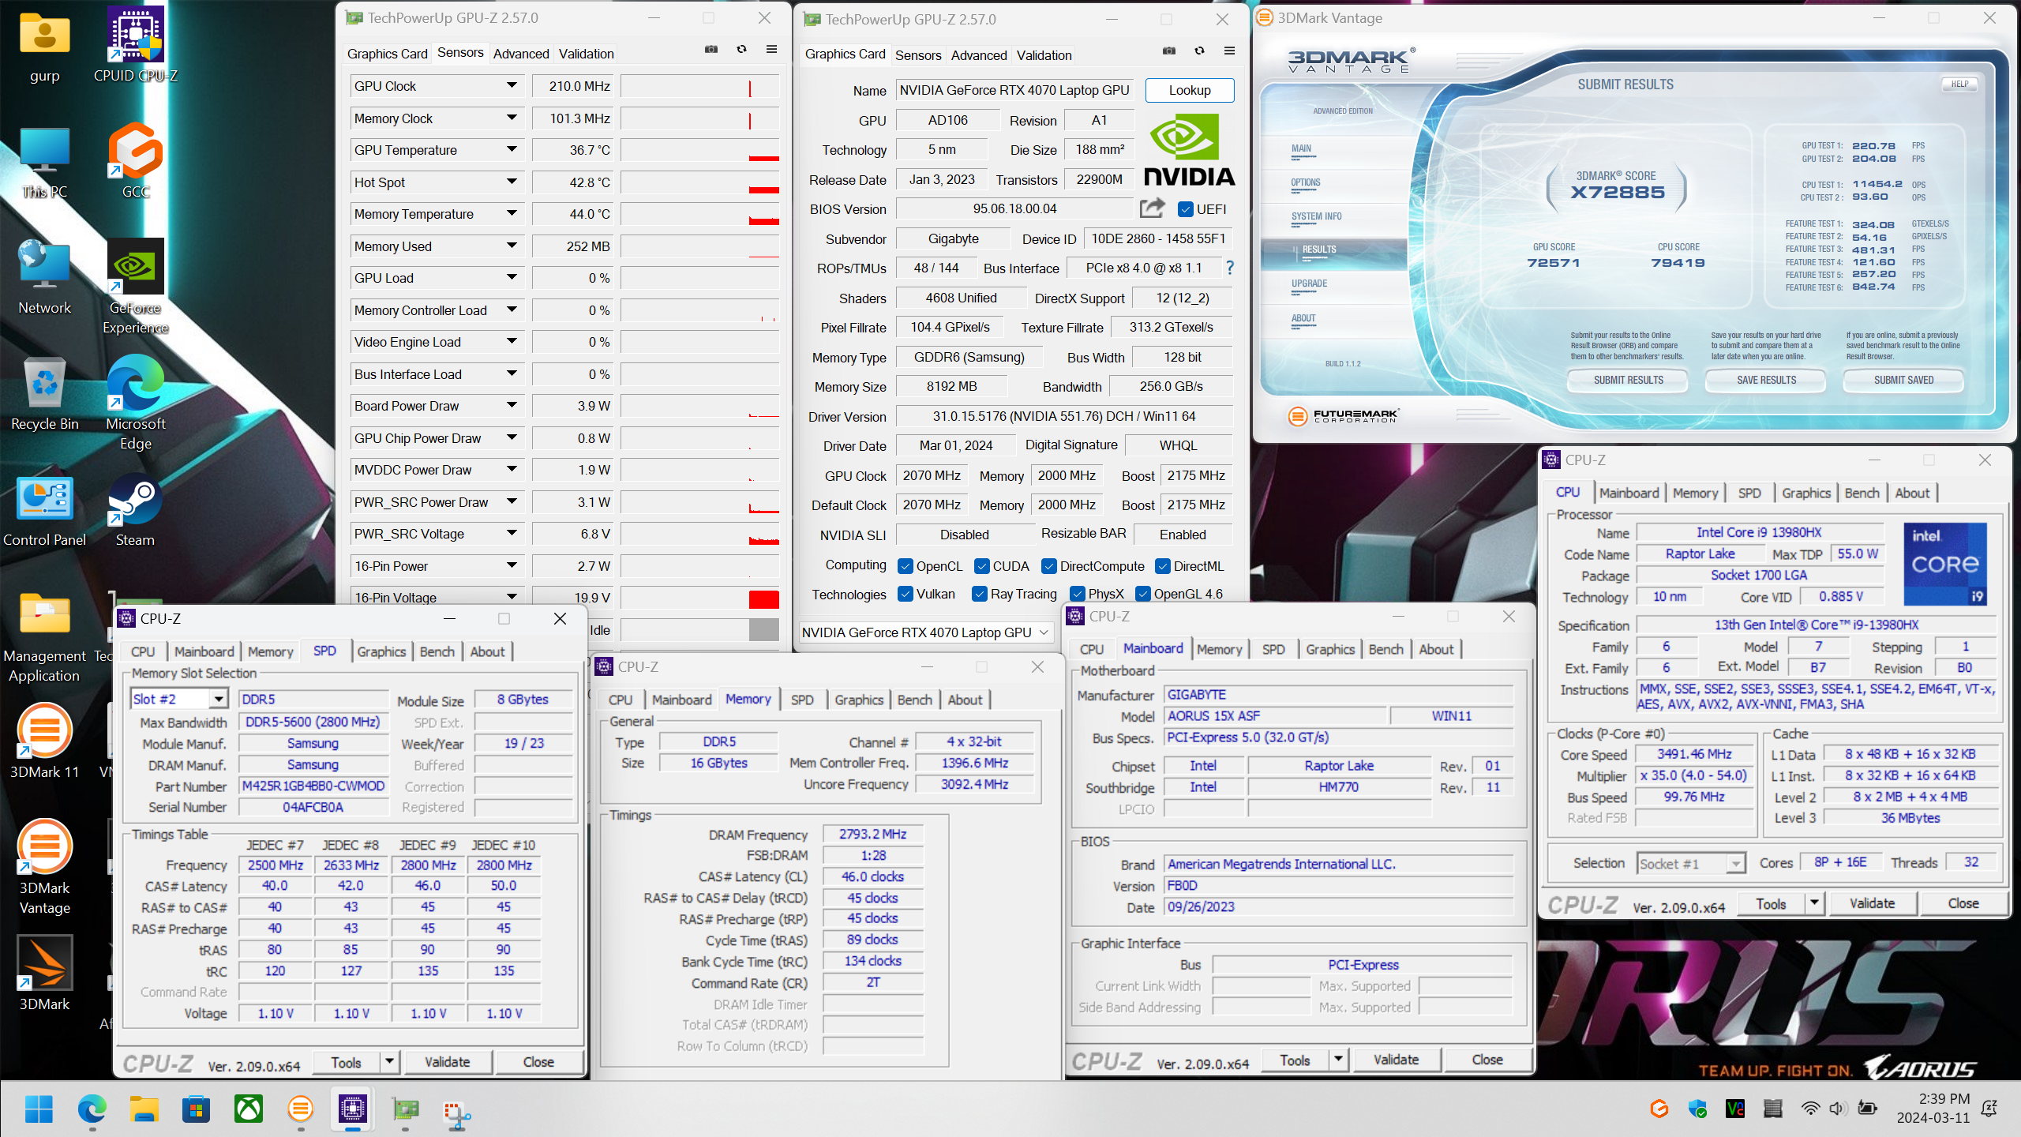Image resolution: width=2021 pixels, height=1137 pixels.
Task: Open Microsoft Edge desktop shortcut
Action: pyautogui.click(x=136, y=402)
